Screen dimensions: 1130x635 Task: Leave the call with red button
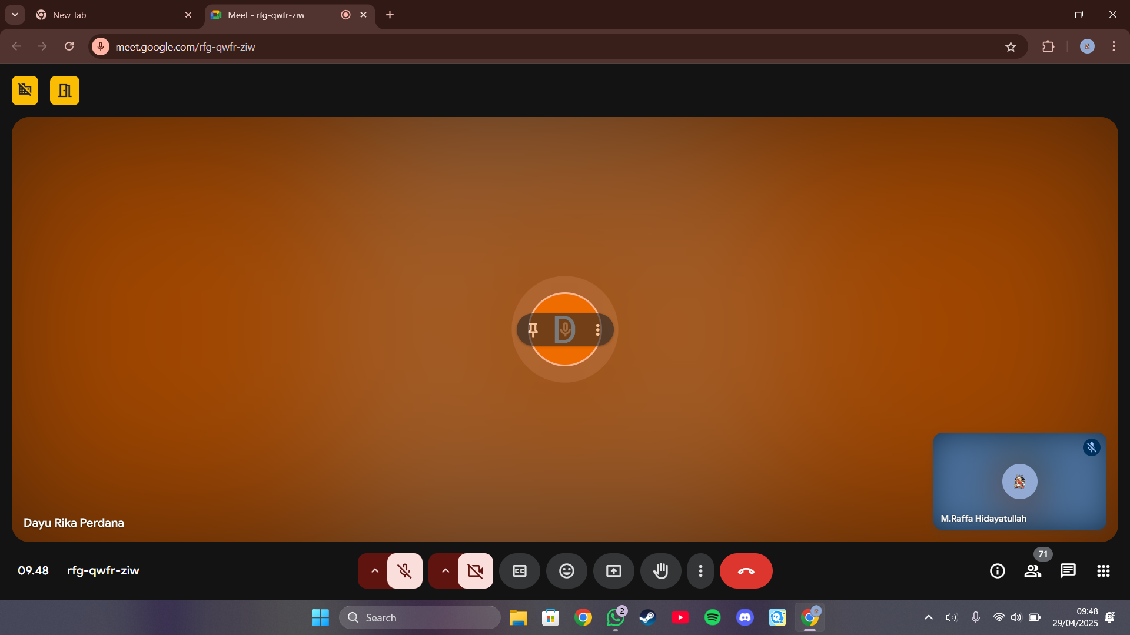coord(746,571)
